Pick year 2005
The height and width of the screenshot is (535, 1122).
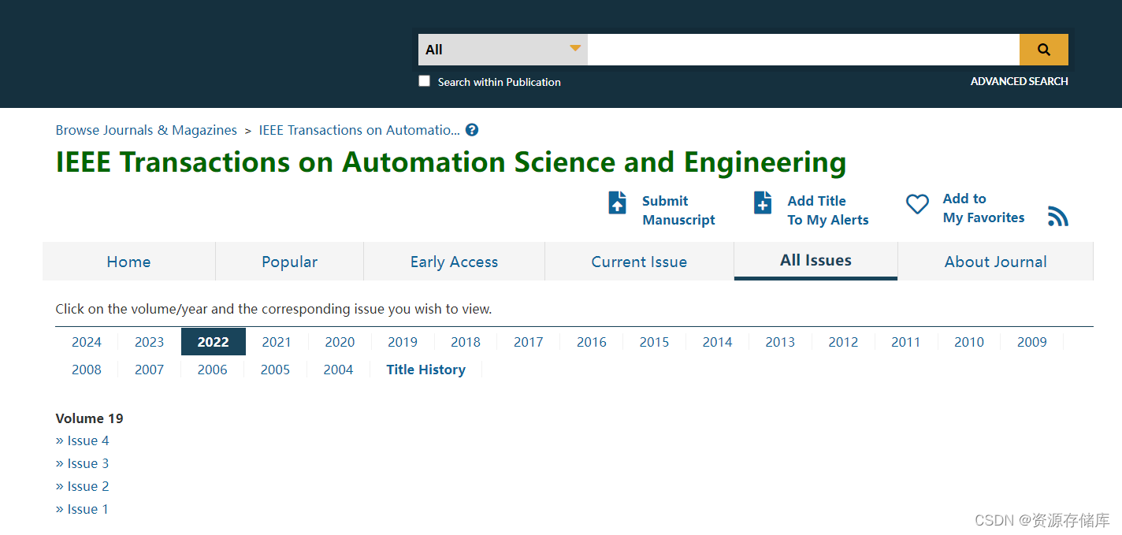pyautogui.click(x=275, y=370)
